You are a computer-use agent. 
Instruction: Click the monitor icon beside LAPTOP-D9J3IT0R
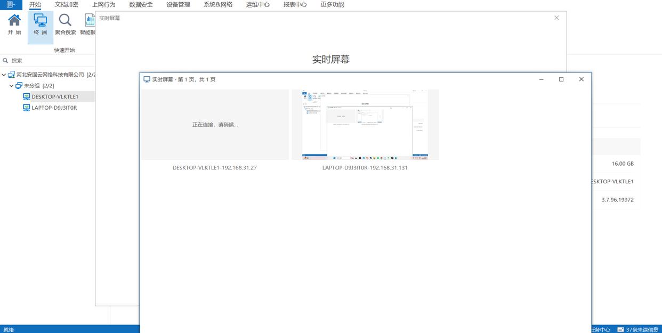click(x=27, y=108)
